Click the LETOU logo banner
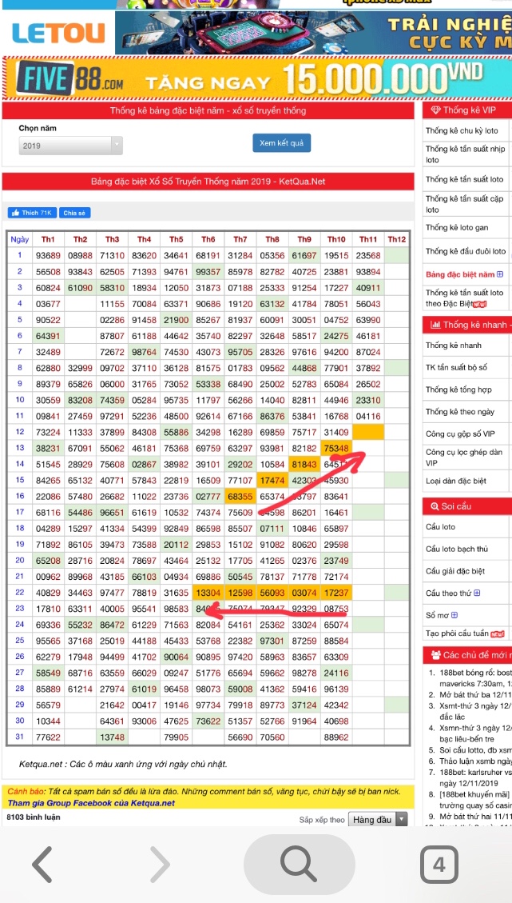The height and width of the screenshot is (903, 512). [x=58, y=33]
